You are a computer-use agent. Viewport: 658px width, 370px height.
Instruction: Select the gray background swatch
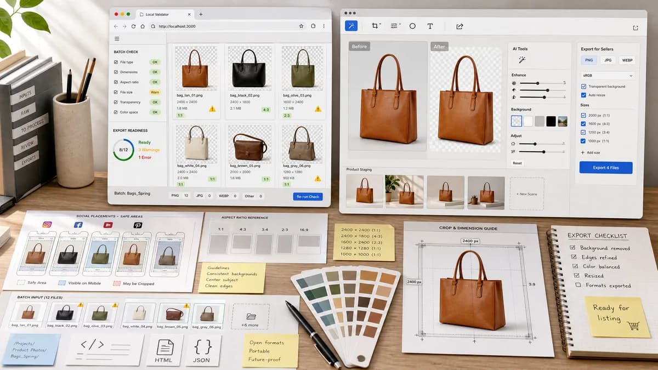[x=540, y=121]
